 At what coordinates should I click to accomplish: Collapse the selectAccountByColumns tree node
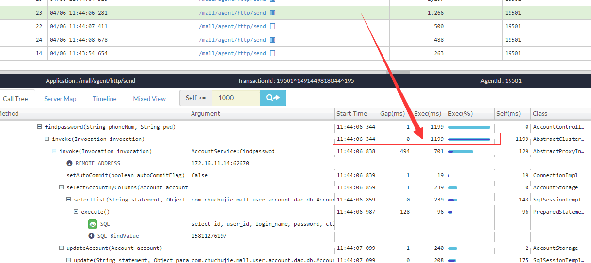pyautogui.click(x=62, y=187)
